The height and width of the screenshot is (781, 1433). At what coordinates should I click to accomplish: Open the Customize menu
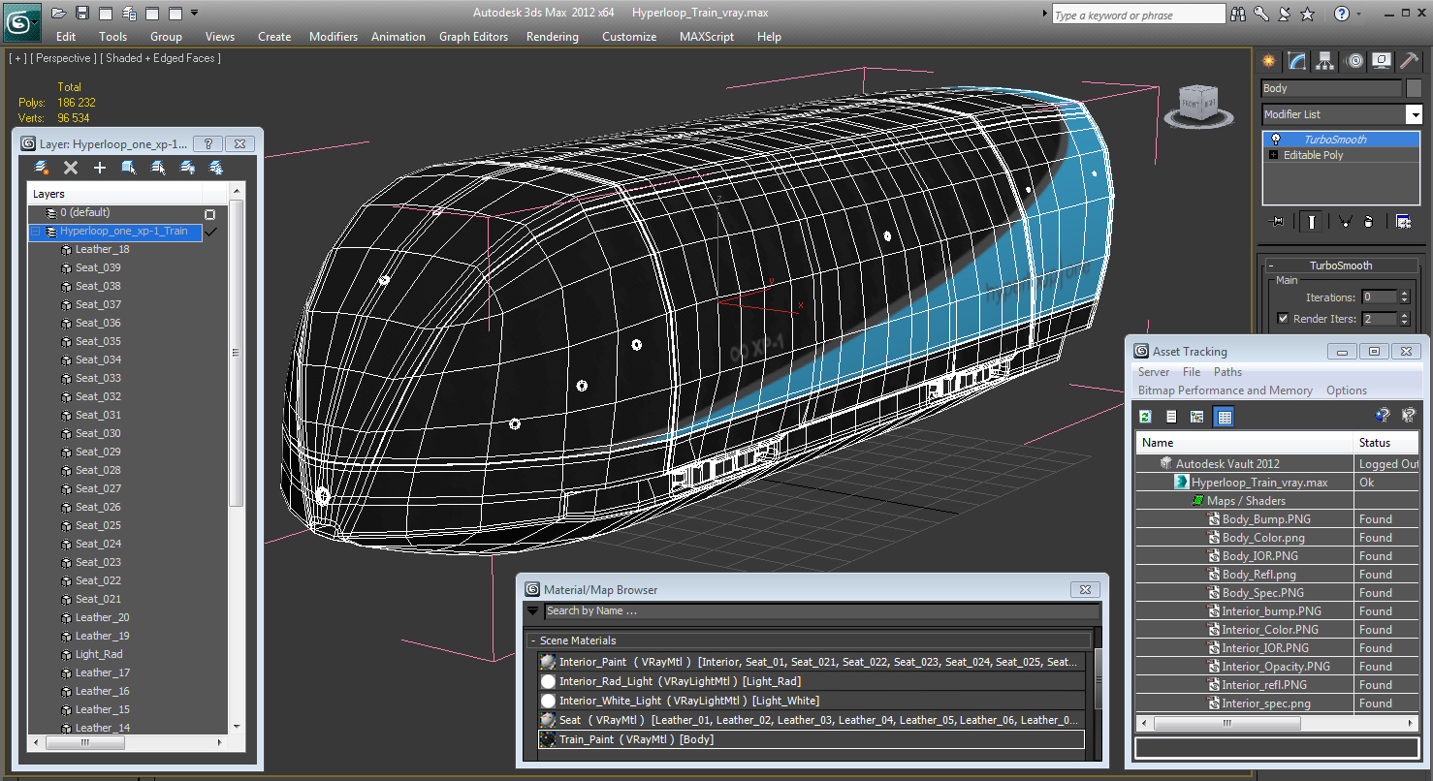coord(629,37)
